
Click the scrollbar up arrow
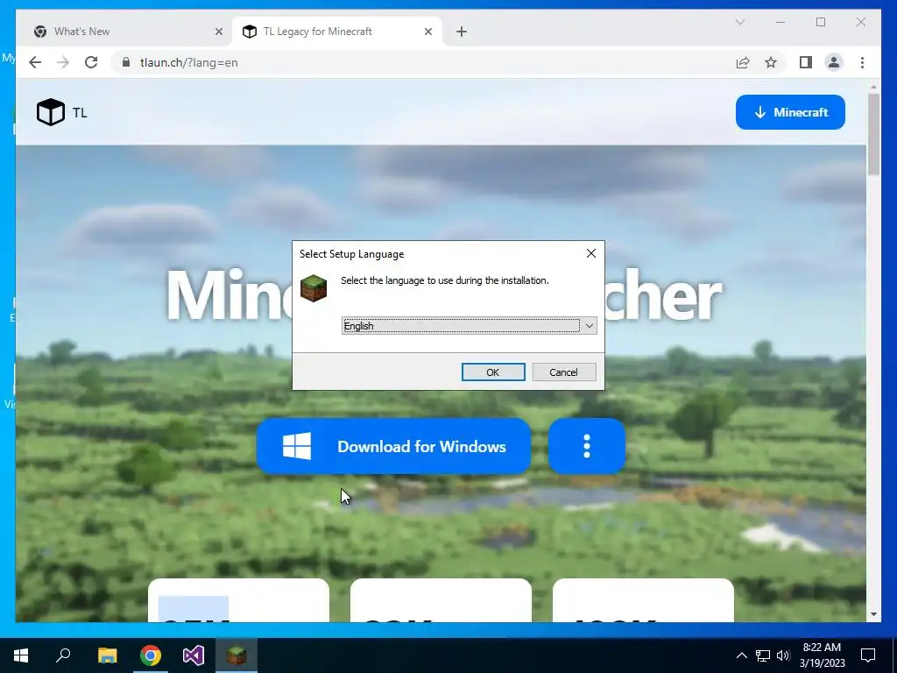pos(873,87)
